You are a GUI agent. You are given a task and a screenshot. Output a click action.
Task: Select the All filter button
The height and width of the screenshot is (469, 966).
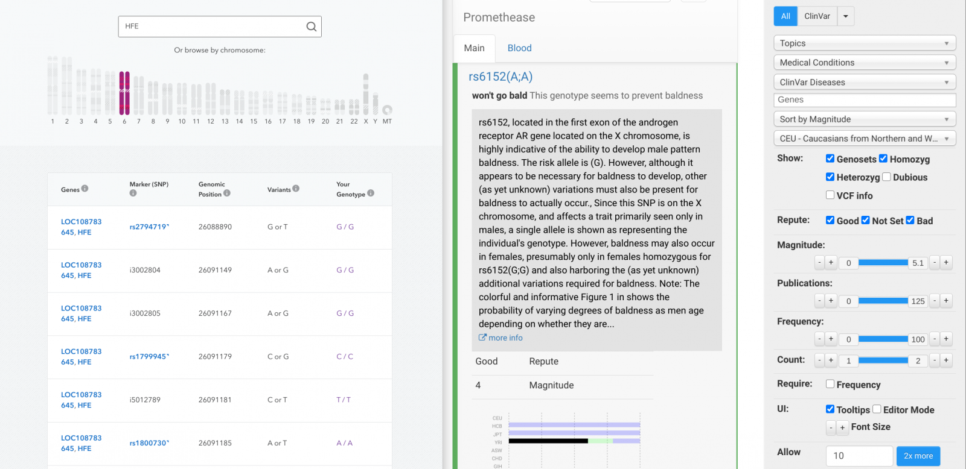[x=785, y=16]
